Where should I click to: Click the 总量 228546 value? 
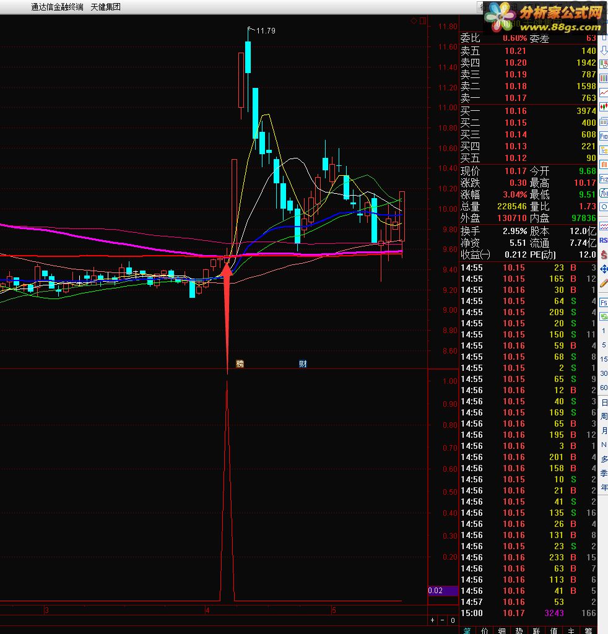point(512,206)
